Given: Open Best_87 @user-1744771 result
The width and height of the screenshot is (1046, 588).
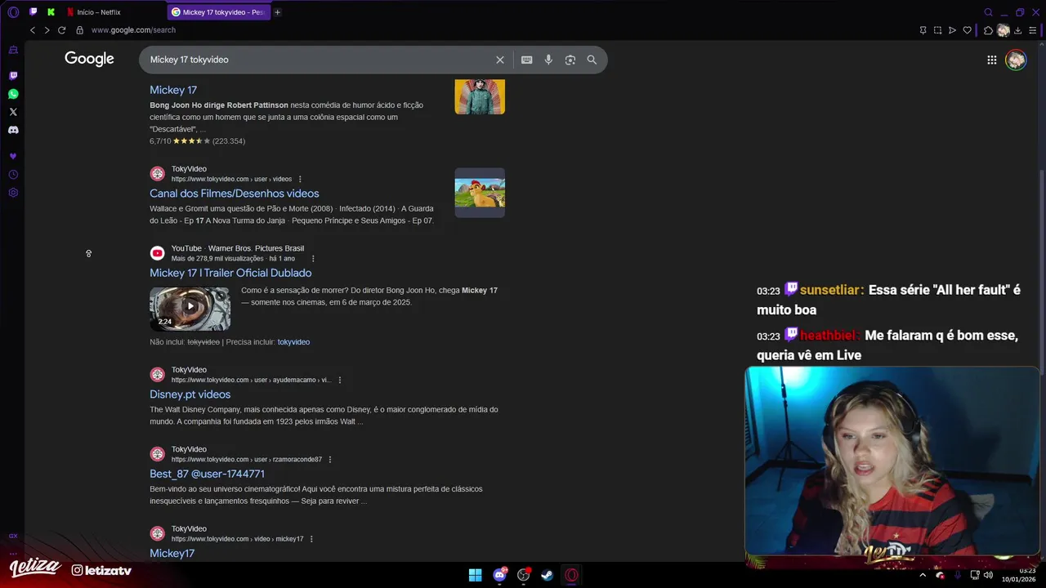Looking at the screenshot, I should 207,474.
